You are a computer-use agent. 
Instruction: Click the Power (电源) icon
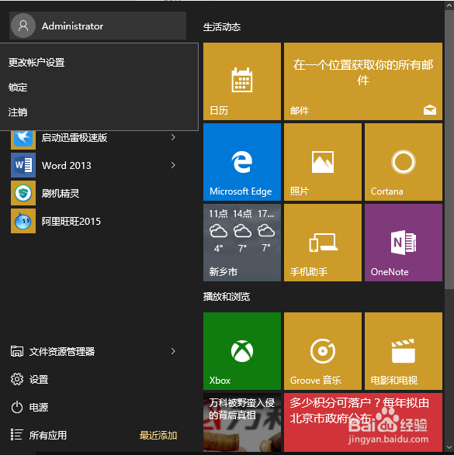pyautogui.click(x=17, y=407)
